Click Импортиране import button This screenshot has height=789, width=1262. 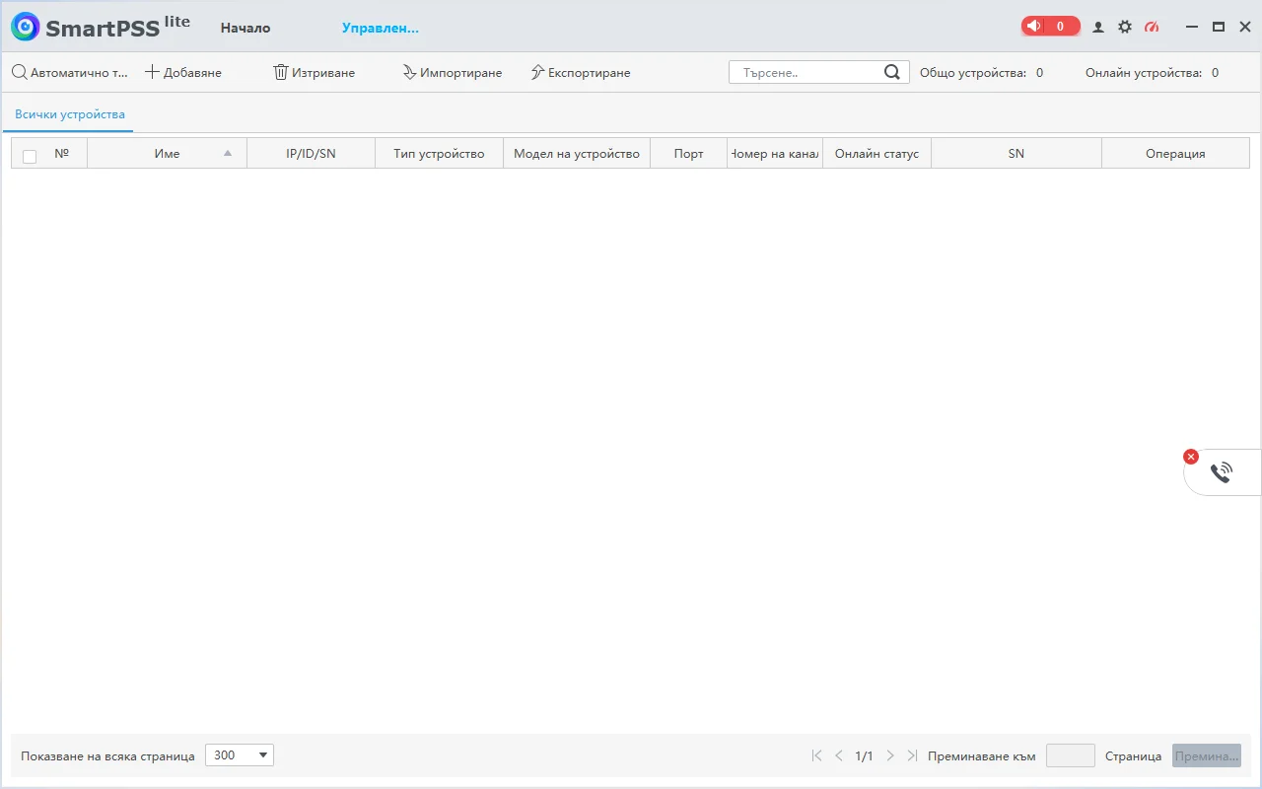[453, 73]
